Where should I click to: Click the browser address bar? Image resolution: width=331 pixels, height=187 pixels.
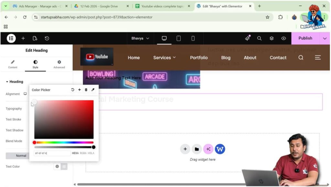152,17
